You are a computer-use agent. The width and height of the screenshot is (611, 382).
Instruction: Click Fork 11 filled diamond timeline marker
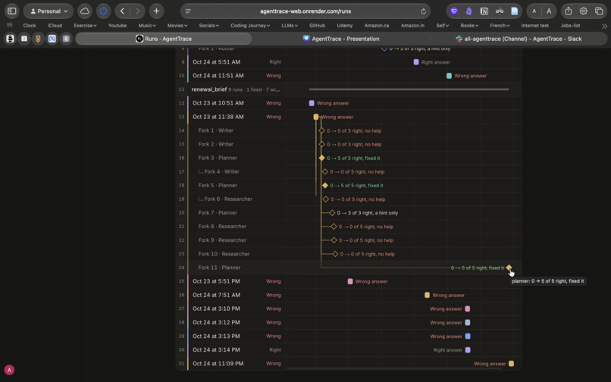point(509,268)
